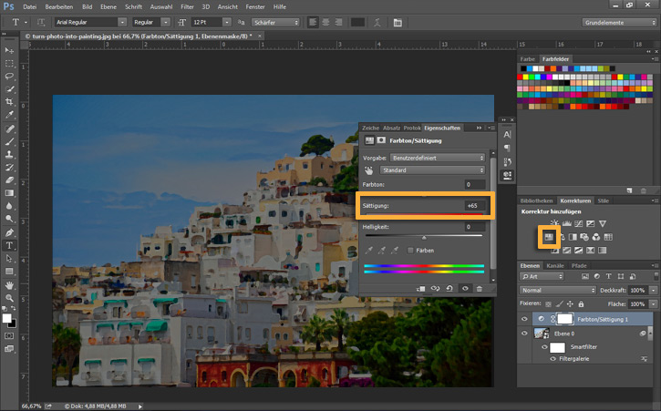The width and height of the screenshot is (661, 411).
Task: Open the Vorgabe preset dropdown
Action: coord(434,157)
